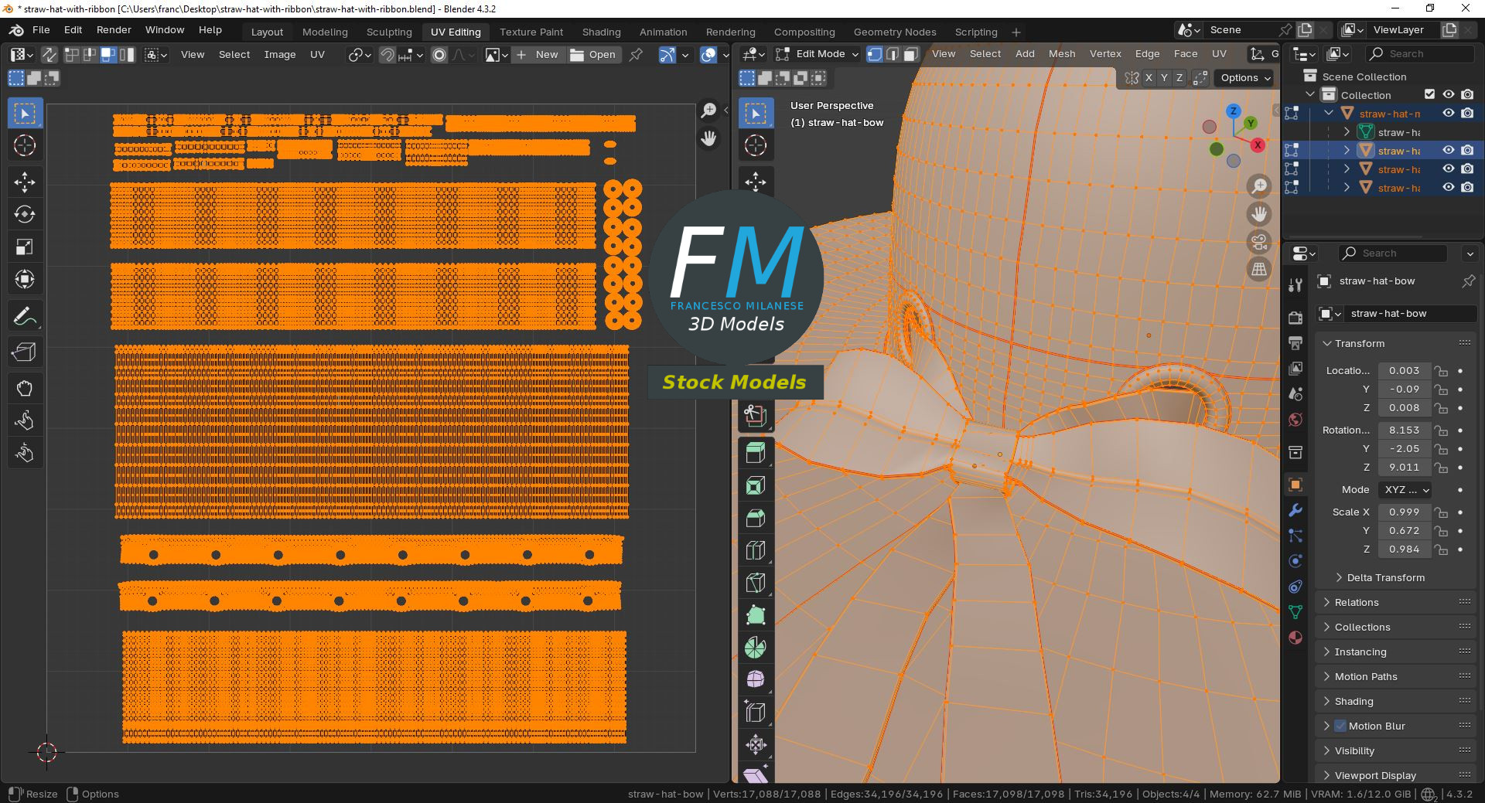Expand the Relations panel
This screenshot has width=1485, height=803.
pos(1357,602)
